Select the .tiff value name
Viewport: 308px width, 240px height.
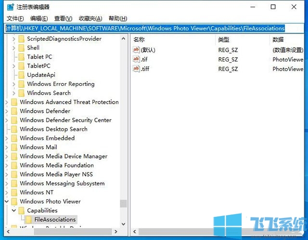tap(145, 69)
